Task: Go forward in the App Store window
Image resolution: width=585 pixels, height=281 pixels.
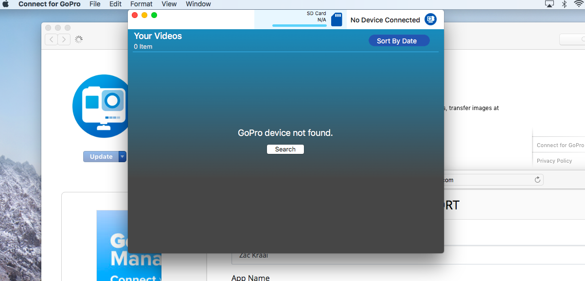Action: click(64, 39)
